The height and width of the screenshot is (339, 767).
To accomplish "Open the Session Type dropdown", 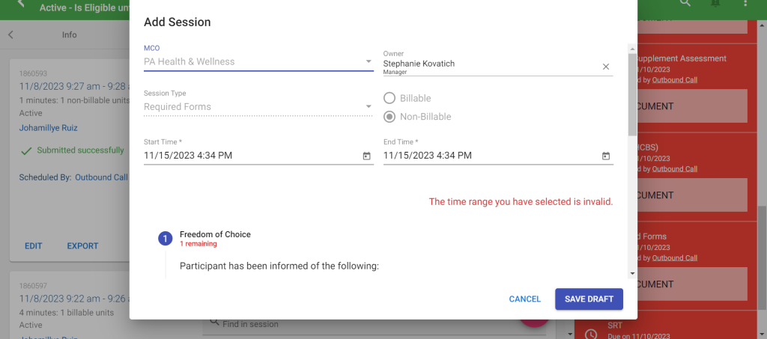I will 258,106.
